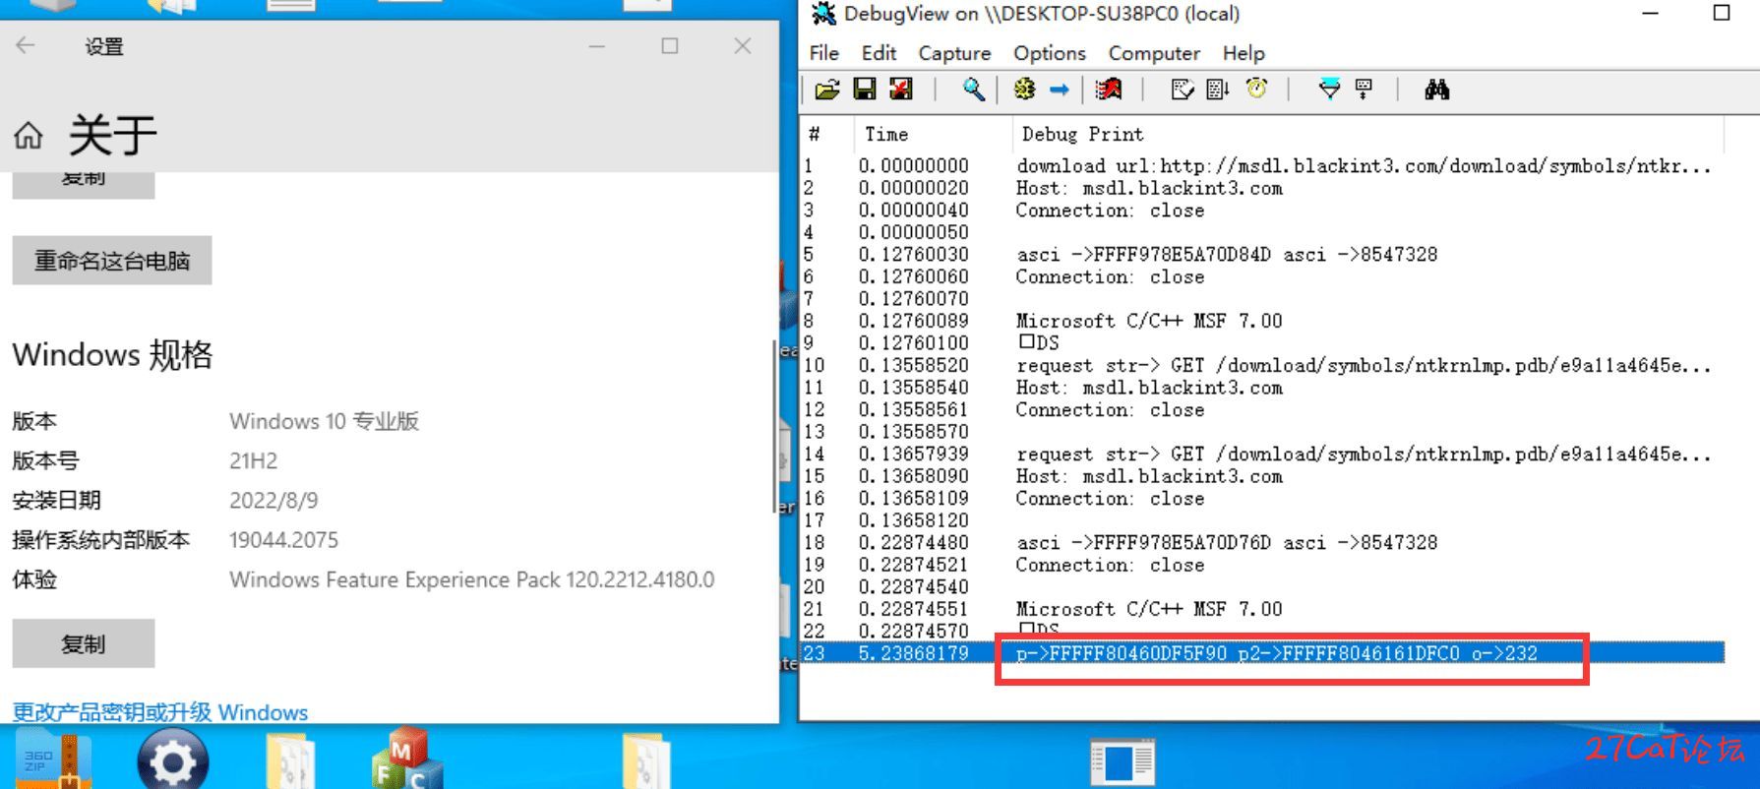This screenshot has width=1760, height=789.
Task: Select row 2 Host: msdl.blackint3.com line
Action: [1263, 188]
